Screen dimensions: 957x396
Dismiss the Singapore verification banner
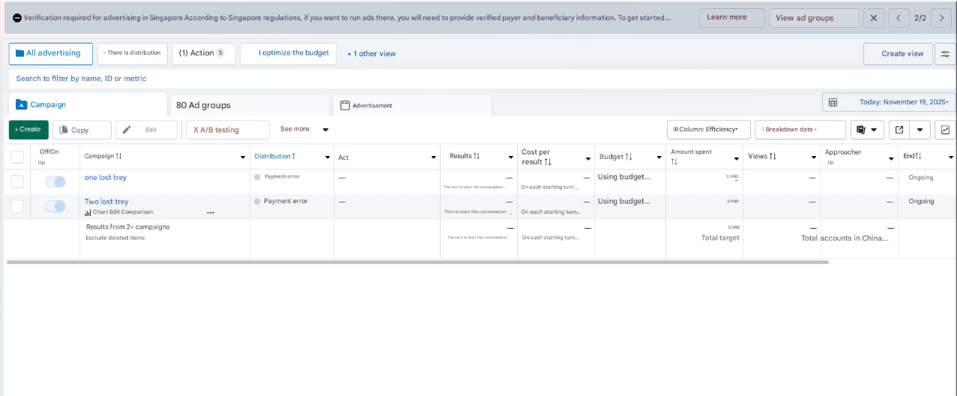click(x=873, y=18)
